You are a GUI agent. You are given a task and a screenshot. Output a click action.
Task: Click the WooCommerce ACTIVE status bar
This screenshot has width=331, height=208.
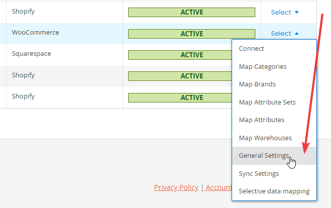pyautogui.click(x=192, y=34)
